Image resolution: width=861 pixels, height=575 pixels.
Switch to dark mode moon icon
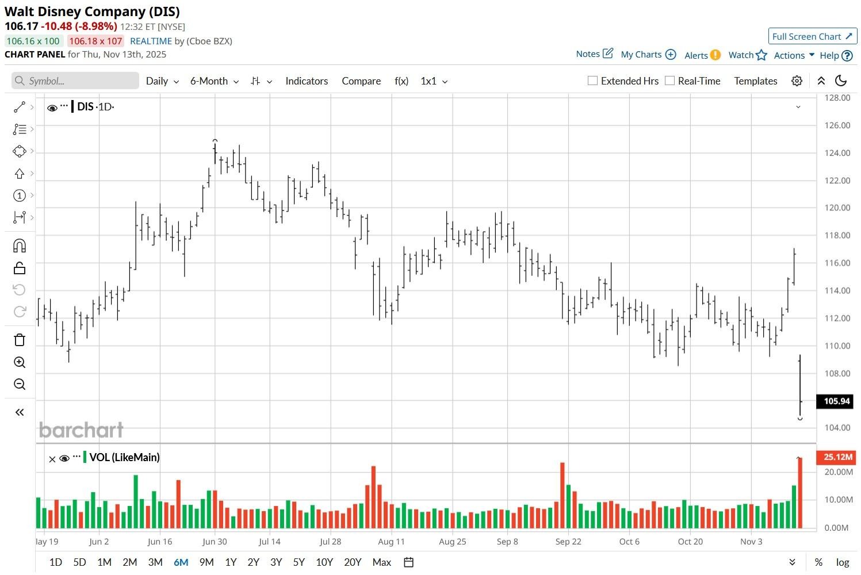841,81
